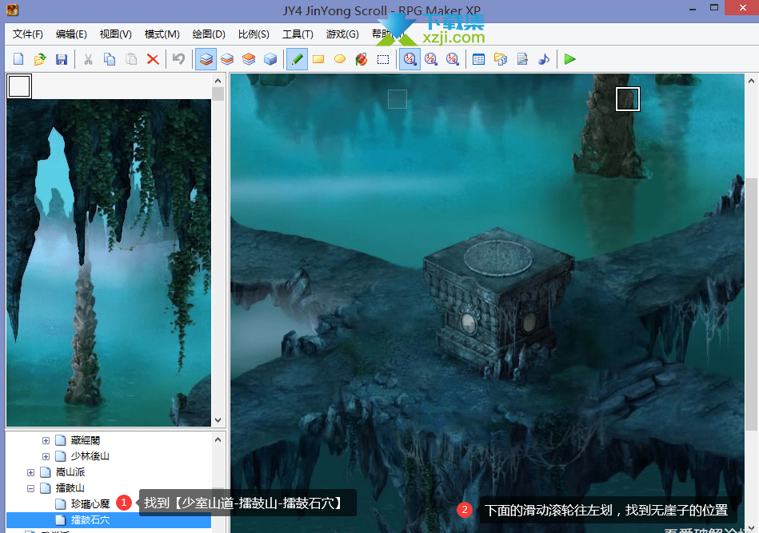Viewport: 759px width, 533px height.
Task: Open the Script Editor icon
Action: coord(521,59)
